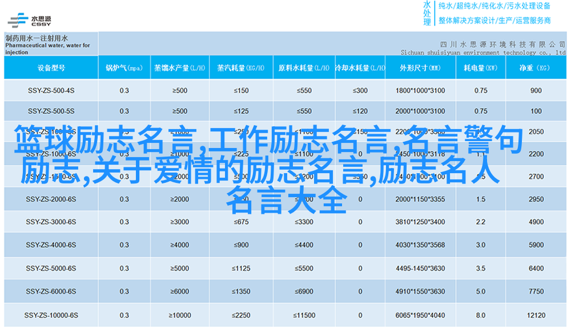Select the 外形尺寸(MM) column header
Screen dimensions: 571x332
(x=420, y=68)
